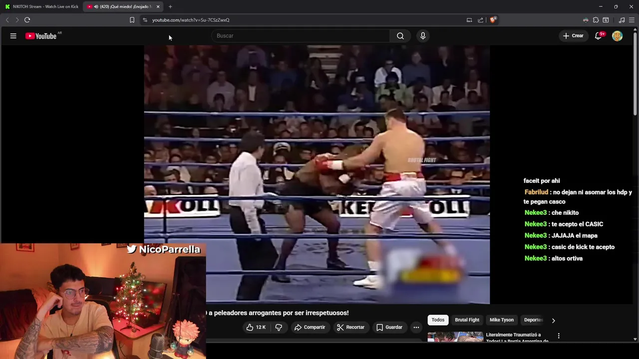This screenshot has width=639, height=359.
Task: Open the Crear upload menu
Action: 573,36
